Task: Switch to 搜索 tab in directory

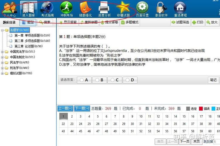Action: coord(45,22)
